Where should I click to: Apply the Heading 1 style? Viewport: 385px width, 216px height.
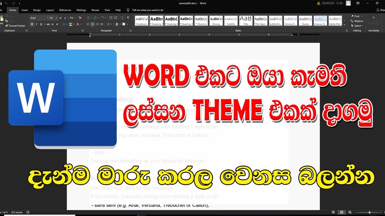[156, 21]
